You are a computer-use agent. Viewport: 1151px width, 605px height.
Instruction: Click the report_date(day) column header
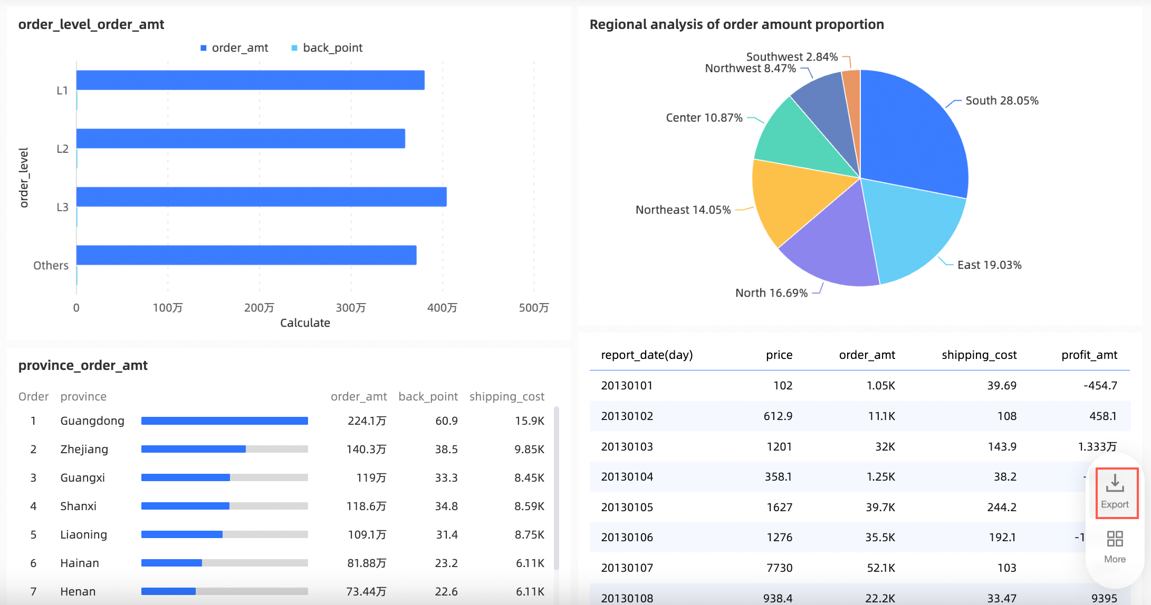647,355
